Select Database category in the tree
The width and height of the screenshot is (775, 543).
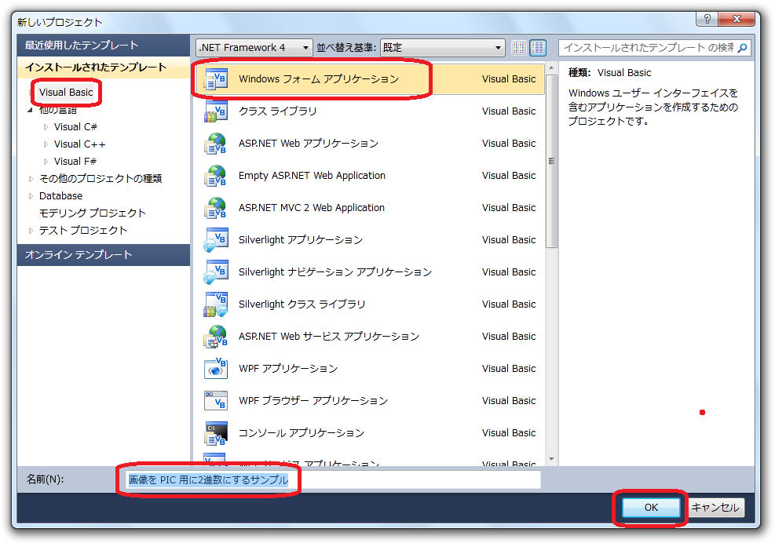point(60,196)
